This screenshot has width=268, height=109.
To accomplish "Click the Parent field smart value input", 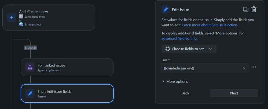I will [201, 68].
